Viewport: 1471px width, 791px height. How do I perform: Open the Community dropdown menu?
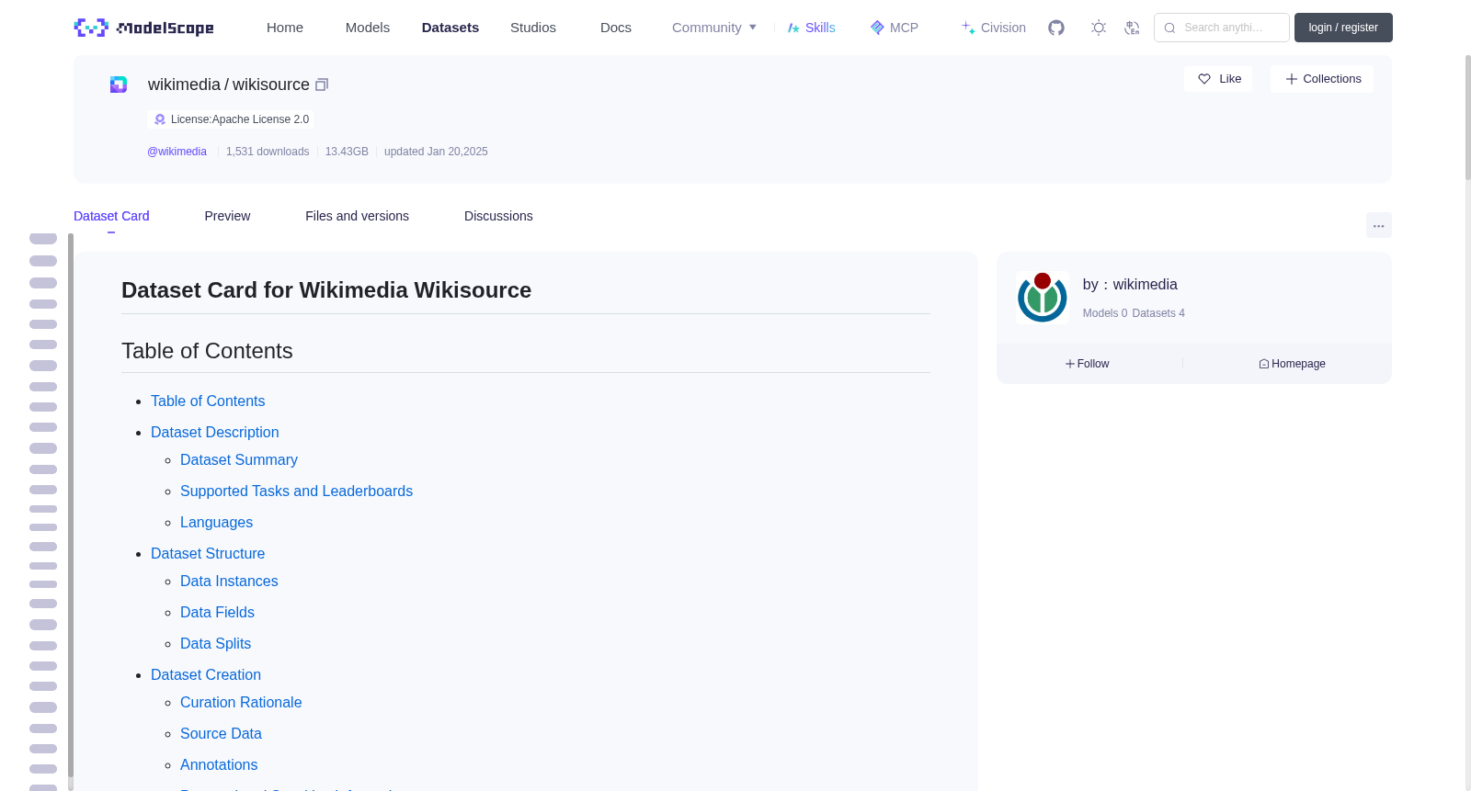(714, 28)
